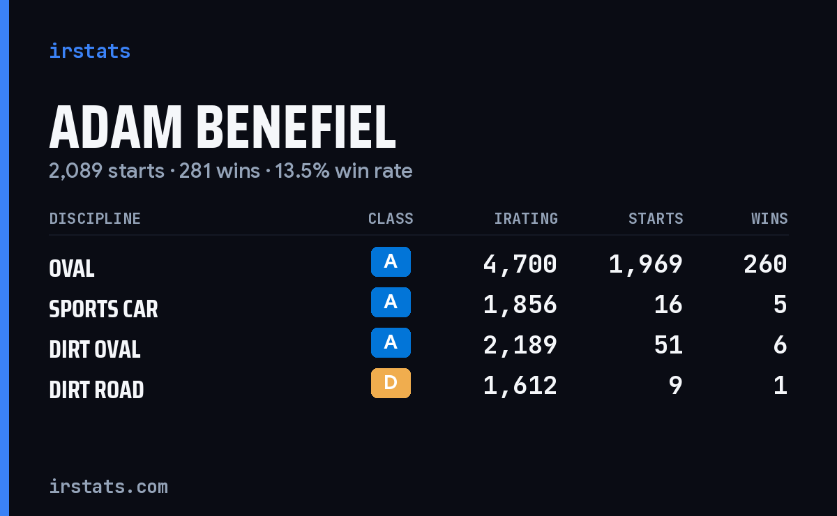
Task: Select the Dirt Road class D badge
Action: coord(391,383)
